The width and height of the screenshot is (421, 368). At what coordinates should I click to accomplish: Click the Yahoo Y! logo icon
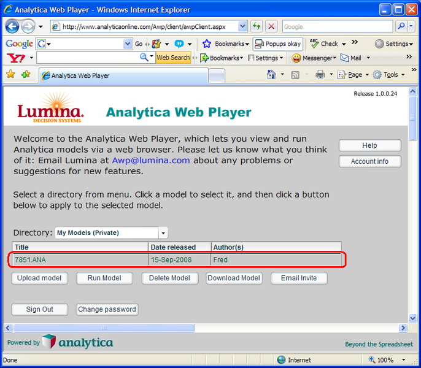click(x=16, y=58)
